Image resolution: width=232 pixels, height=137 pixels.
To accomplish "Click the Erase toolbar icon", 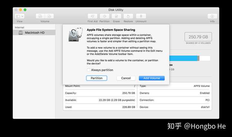I will 116,16.
